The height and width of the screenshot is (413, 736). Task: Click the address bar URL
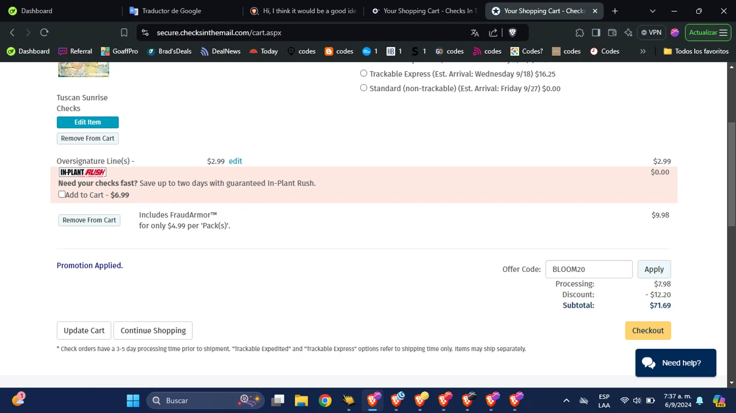point(219,33)
